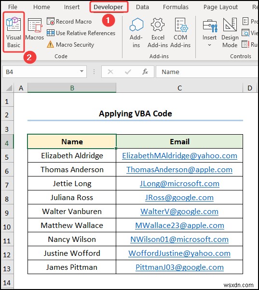
Task: Select the James Pittman cell
Action: click(72, 267)
